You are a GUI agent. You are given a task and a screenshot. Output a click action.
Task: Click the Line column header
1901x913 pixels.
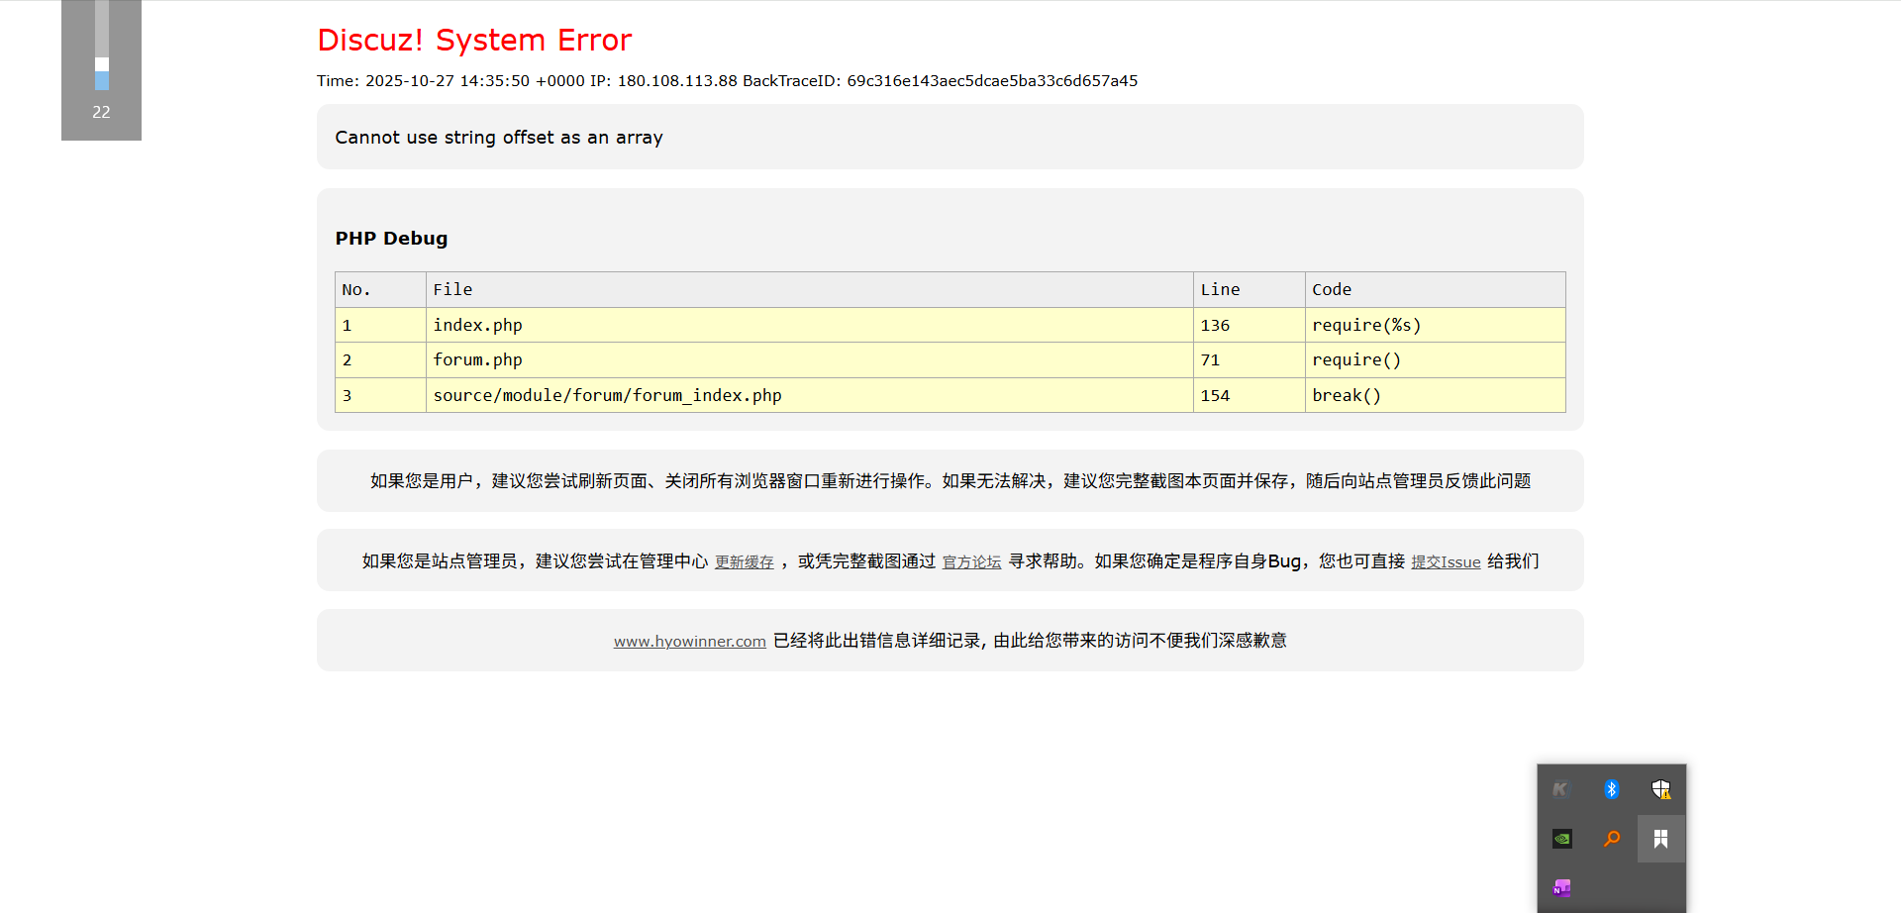click(x=1220, y=289)
